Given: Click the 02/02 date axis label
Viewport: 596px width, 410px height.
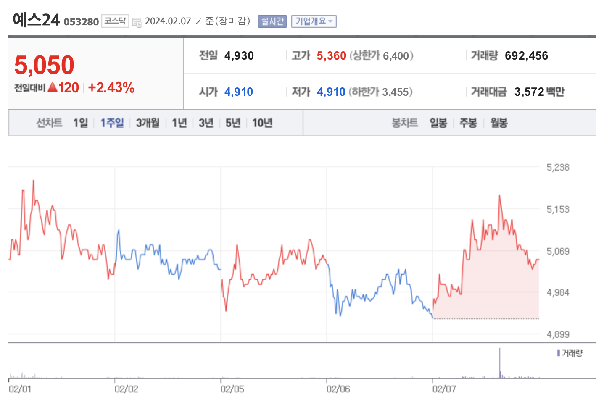Looking at the screenshot, I should tap(126, 389).
